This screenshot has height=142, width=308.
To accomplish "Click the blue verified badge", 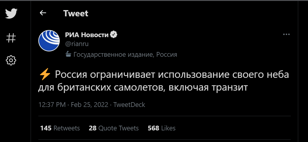I will [x=114, y=35].
